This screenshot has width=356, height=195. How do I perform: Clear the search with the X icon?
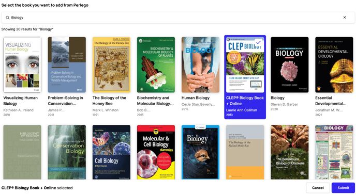click(x=345, y=18)
